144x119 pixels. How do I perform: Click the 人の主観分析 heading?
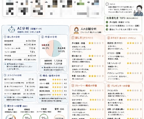click(89, 29)
